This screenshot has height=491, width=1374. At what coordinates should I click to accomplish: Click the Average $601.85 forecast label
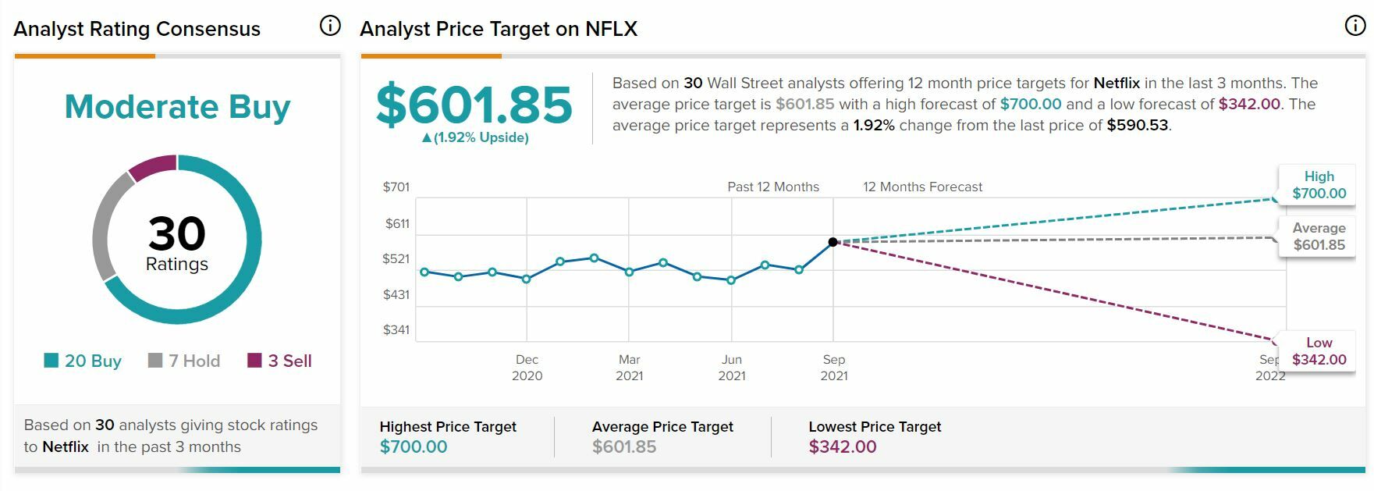pos(1319,237)
